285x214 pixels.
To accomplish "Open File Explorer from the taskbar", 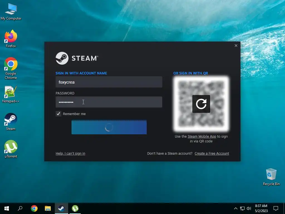I will point(48,208).
